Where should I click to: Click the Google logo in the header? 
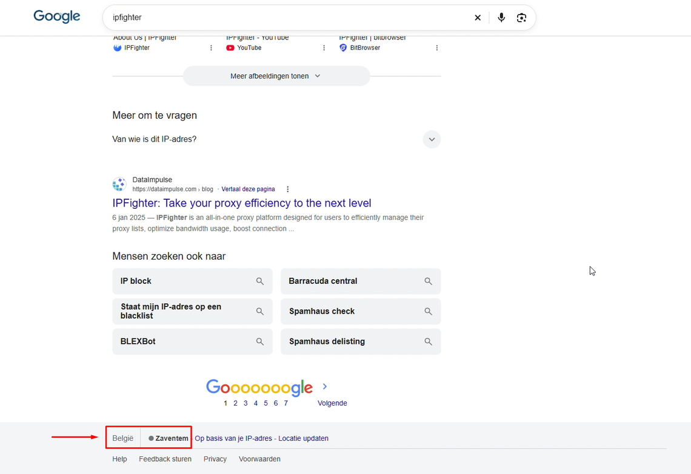click(x=57, y=17)
